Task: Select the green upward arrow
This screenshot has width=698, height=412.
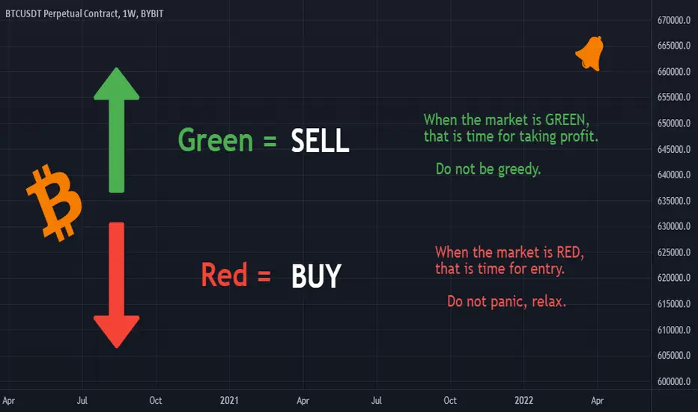Action: click(117, 130)
